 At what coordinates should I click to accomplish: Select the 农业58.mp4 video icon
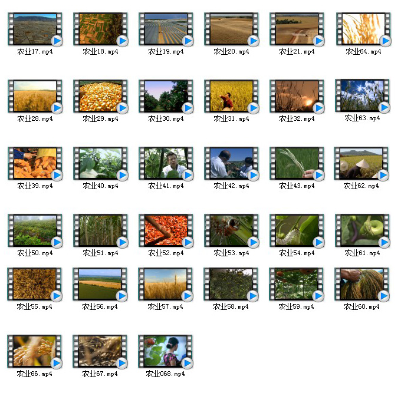tap(231, 285)
